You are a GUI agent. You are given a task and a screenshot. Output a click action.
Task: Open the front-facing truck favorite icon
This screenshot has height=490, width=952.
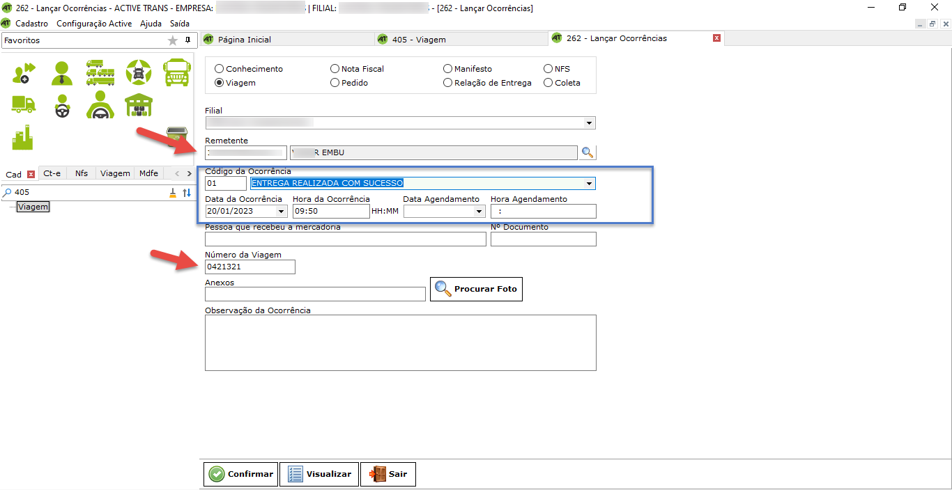[x=176, y=72]
